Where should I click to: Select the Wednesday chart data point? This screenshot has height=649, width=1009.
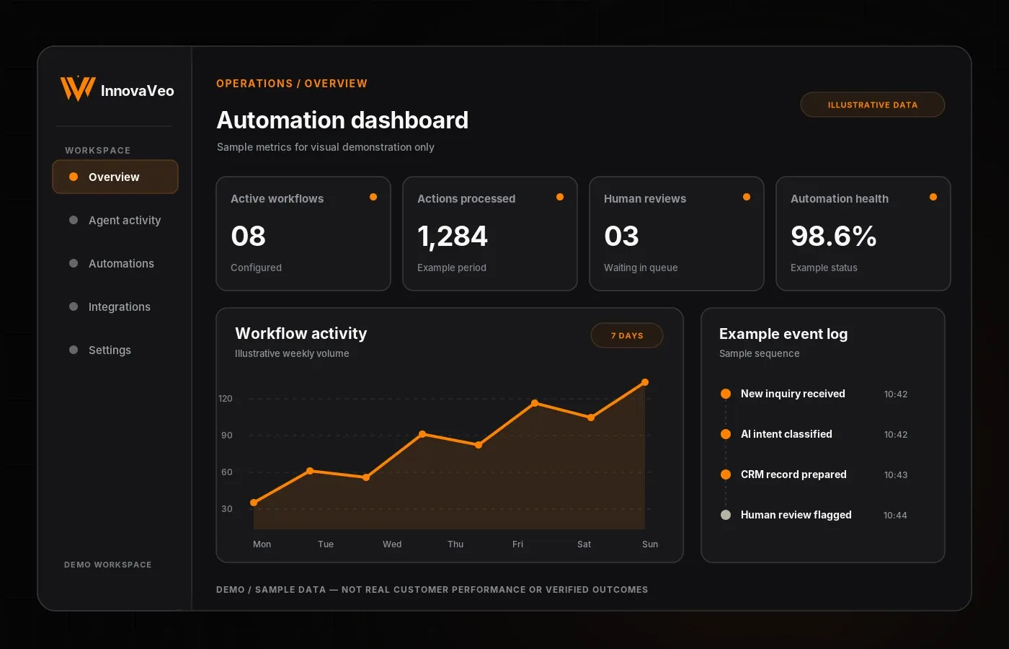click(366, 477)
